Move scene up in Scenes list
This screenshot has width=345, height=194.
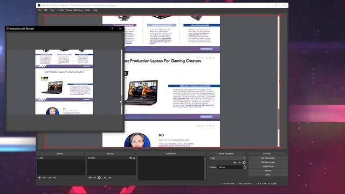coord(50,178)
